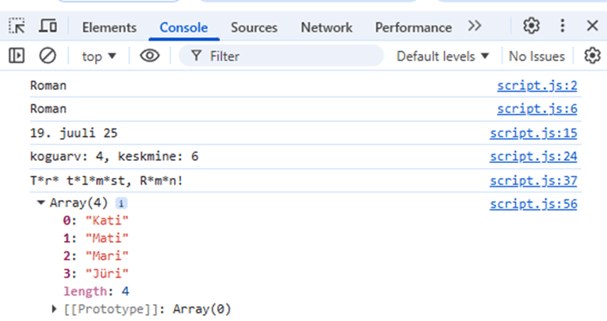This screenshot has width=607, height=321.
Task: Open console settings gear icon
Action: (x=592, y=55)
